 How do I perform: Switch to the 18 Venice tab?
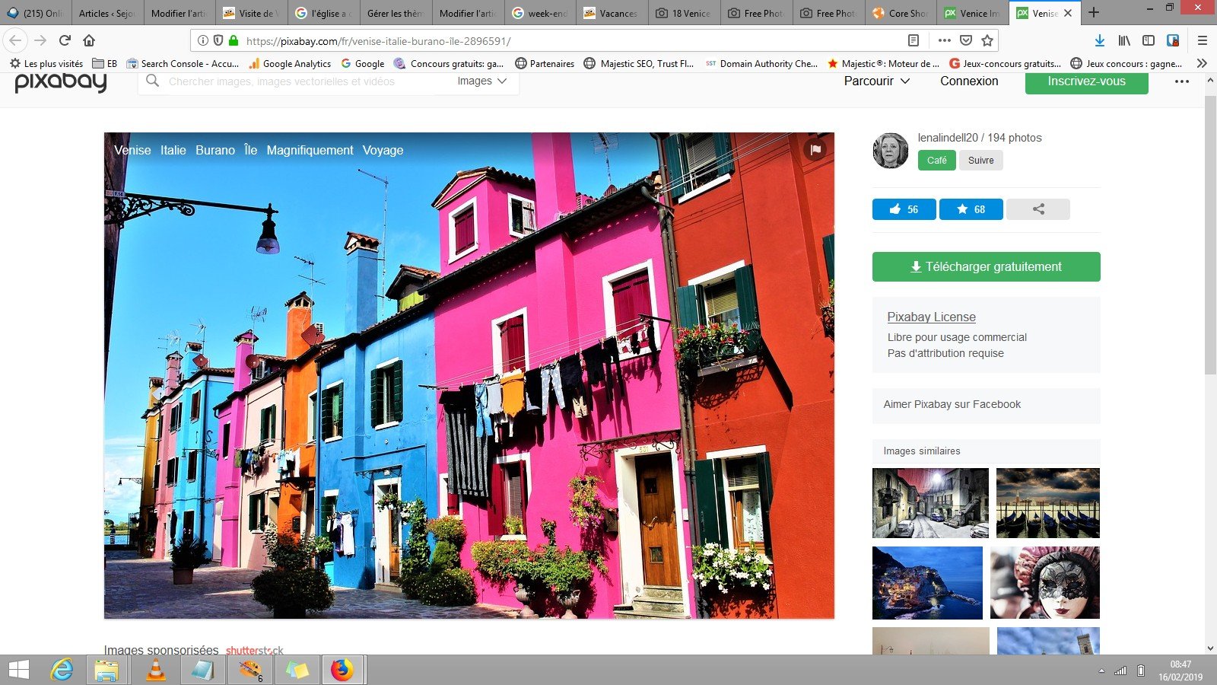point(682,13)
